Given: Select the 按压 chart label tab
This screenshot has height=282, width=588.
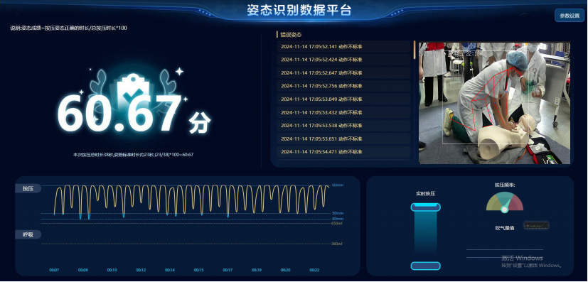Looking at the screenshot, I should (x=28, y=188).
